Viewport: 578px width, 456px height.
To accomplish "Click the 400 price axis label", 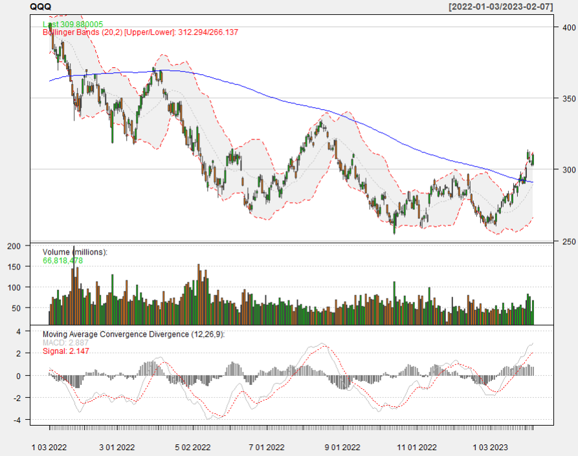I will 569,27.
